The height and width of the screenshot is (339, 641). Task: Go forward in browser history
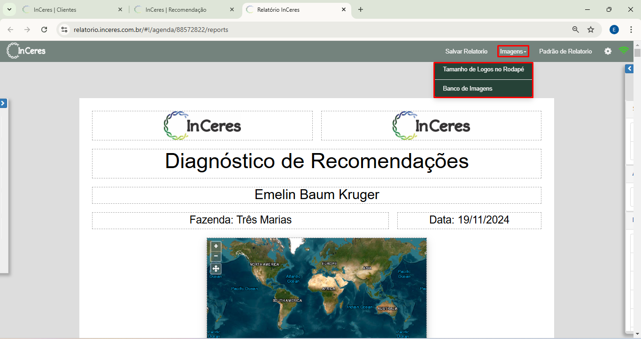27,30
